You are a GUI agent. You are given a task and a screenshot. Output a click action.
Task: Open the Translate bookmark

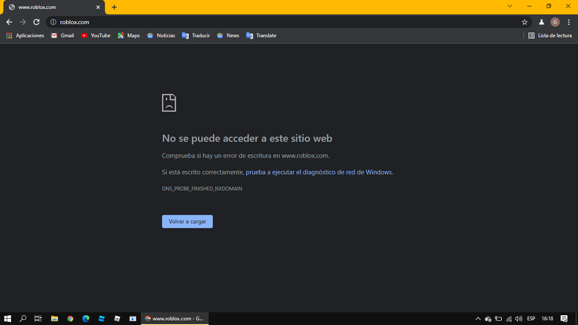tap(261, 36)
